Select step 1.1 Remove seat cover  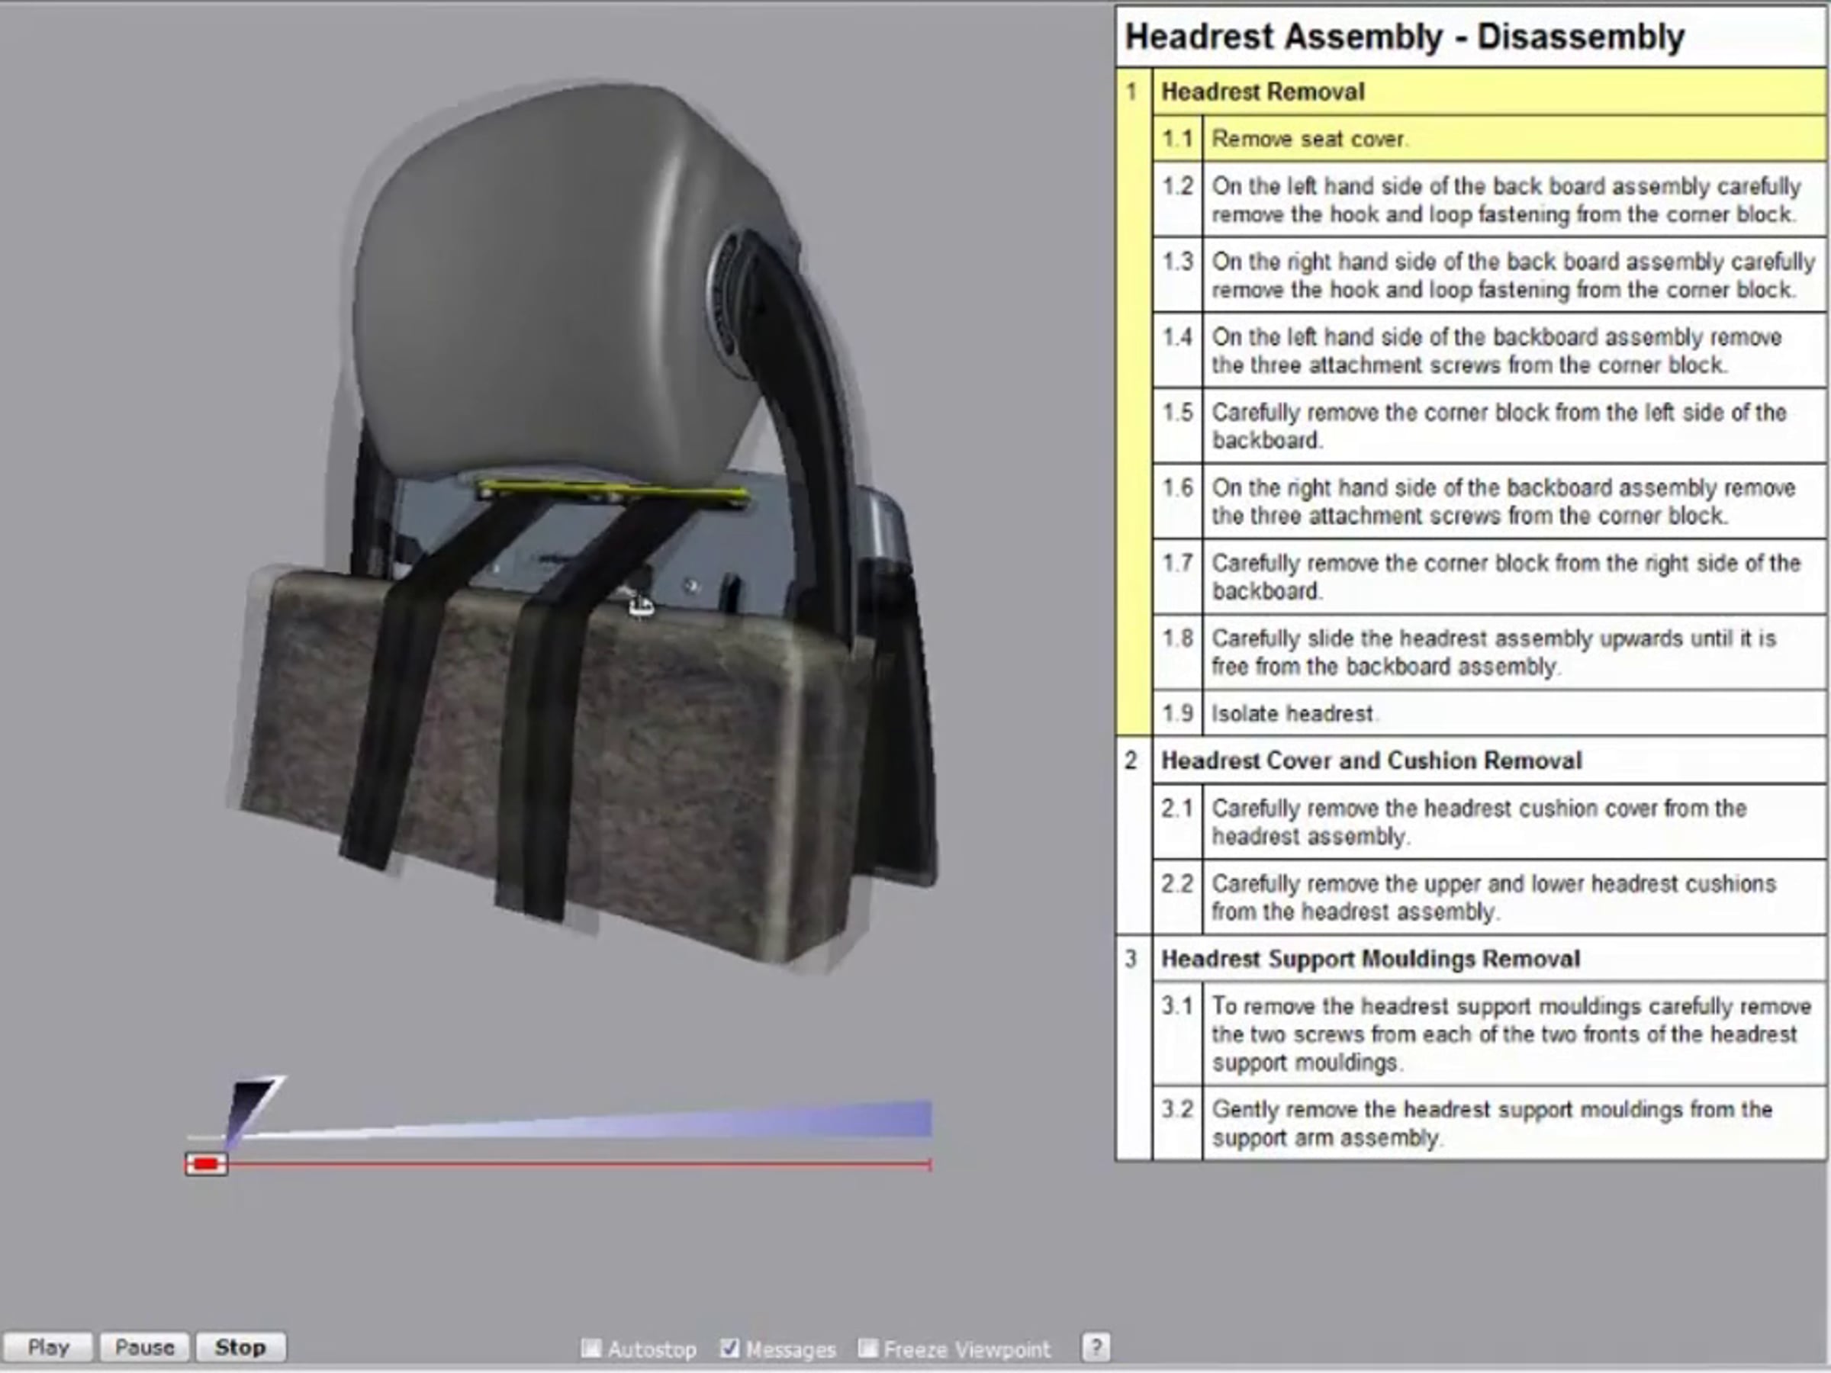(1308, 139)
